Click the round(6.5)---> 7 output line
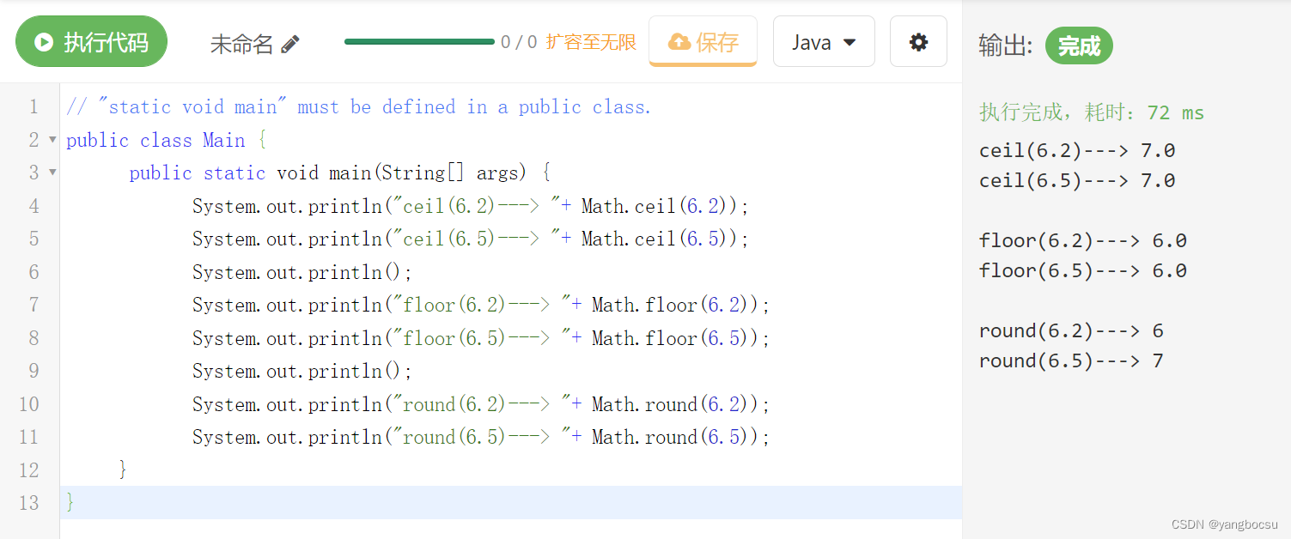This screenshot has width=1291, height=539. pos(1071,360)
